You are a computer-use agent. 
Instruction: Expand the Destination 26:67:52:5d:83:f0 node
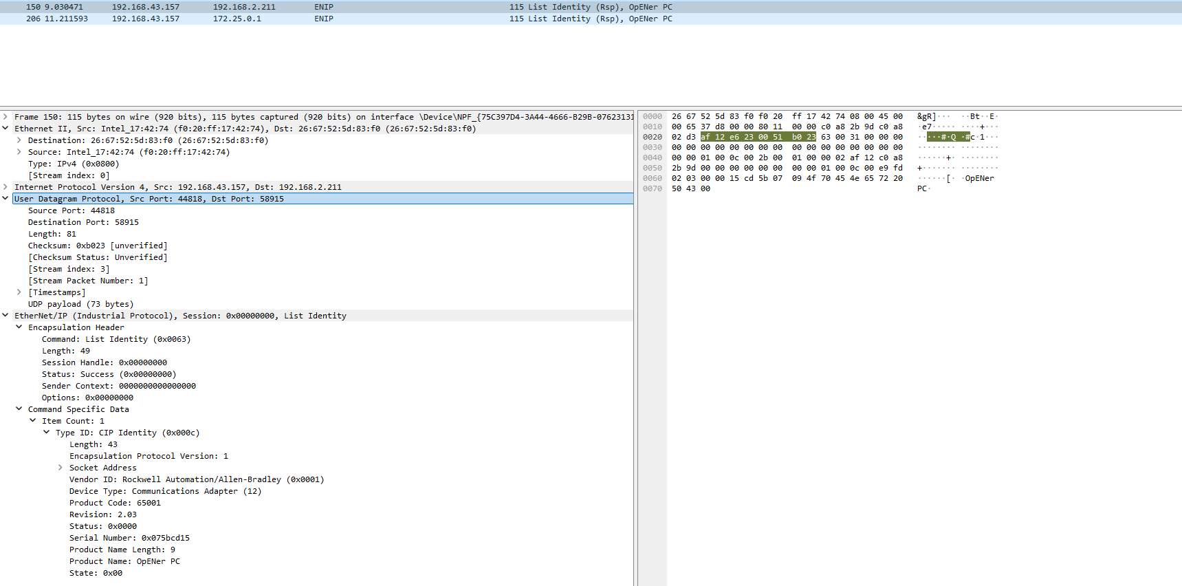19,140
